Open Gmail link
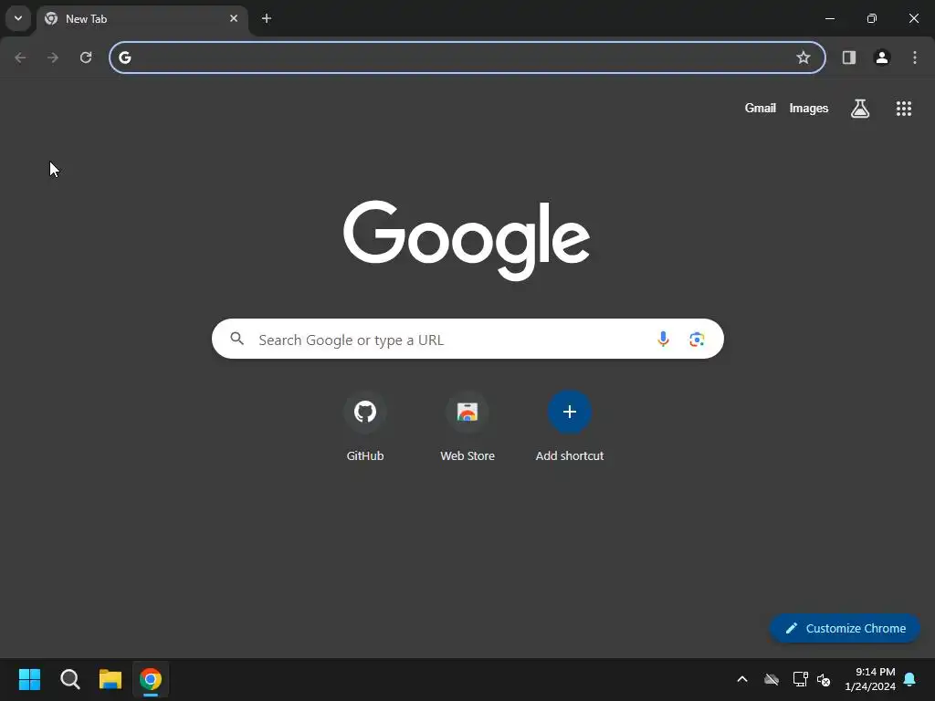The image size is (935, 701). [761, 108]
